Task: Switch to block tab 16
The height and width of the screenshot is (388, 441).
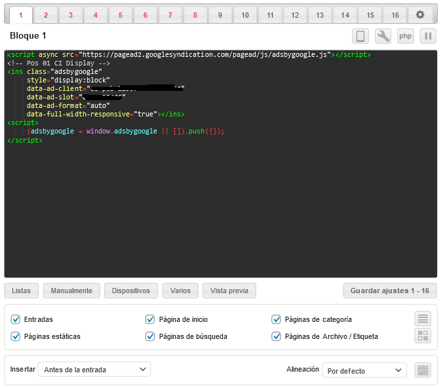Action: tap(395, 15)
